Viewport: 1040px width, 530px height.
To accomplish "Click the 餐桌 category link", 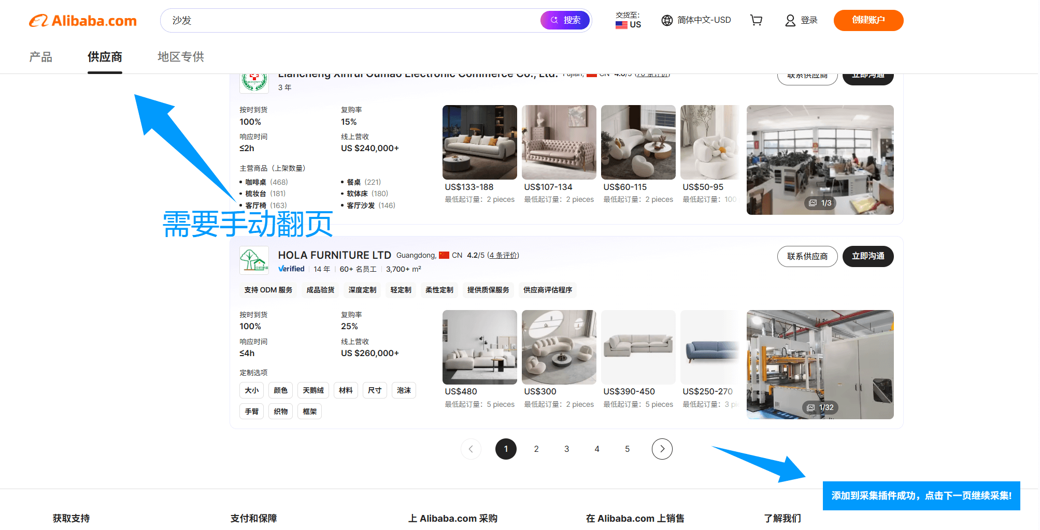I will [x=353, y=182].
